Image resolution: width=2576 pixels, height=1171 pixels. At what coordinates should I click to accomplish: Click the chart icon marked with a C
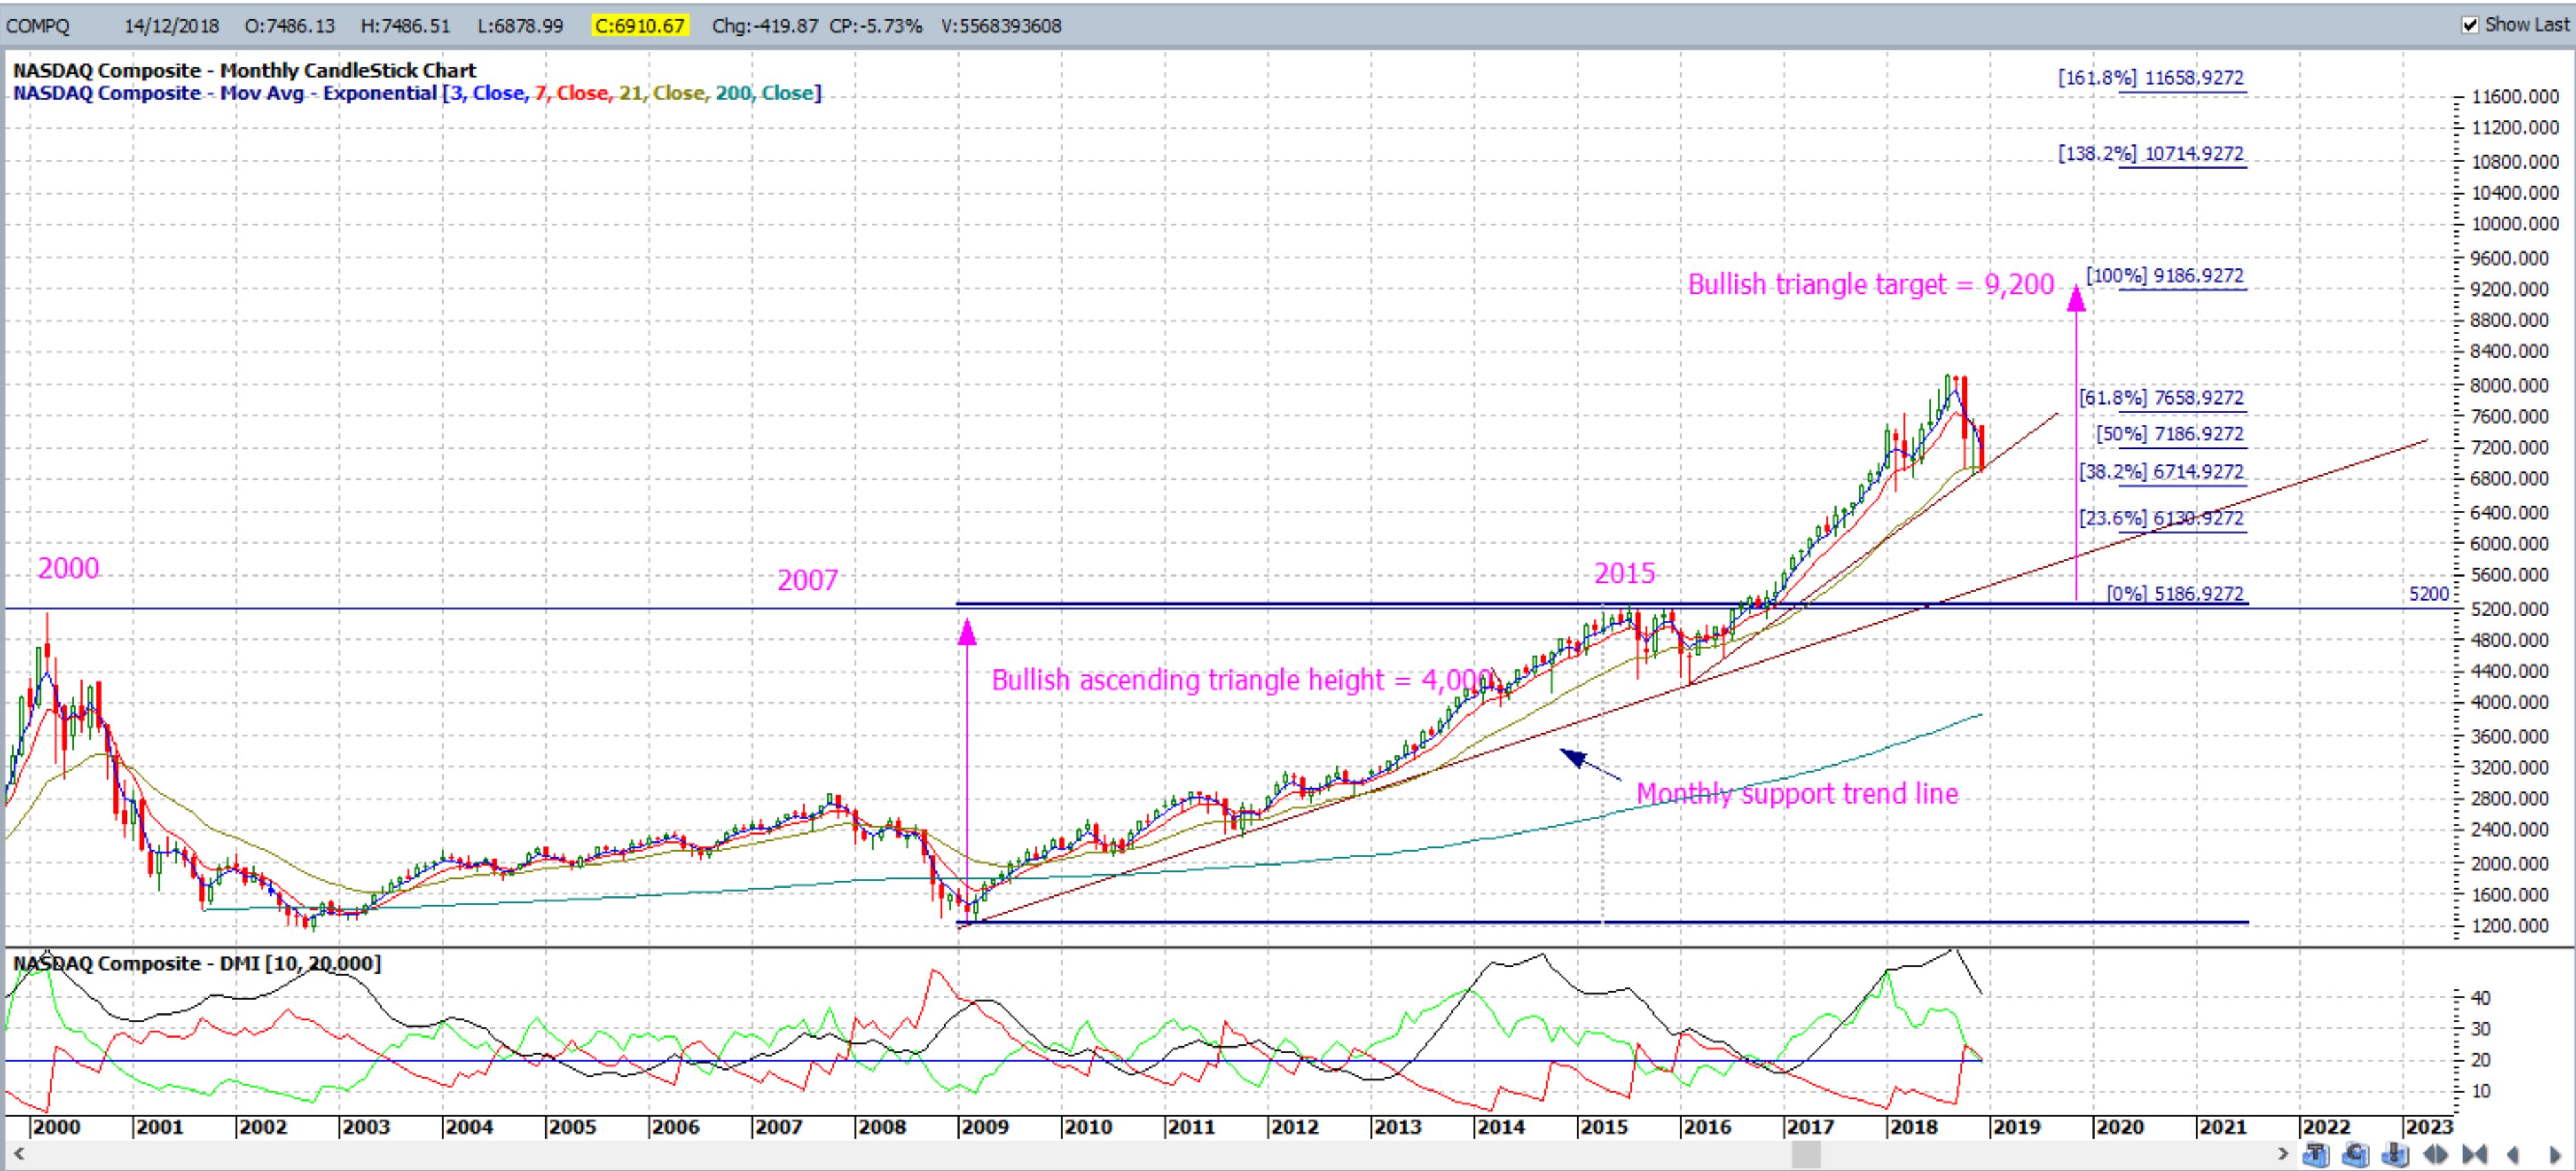(x=2356, y=1154)
